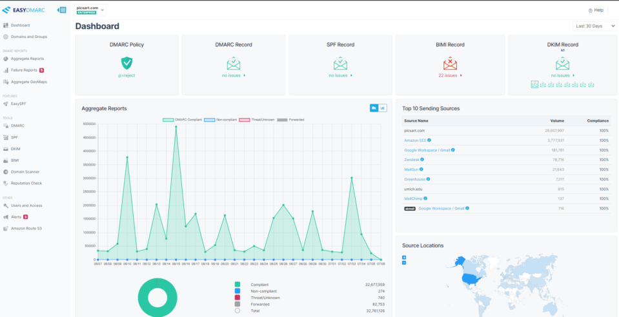
Task: Open Reputation Check in sidebar
Action: point(26,184)
